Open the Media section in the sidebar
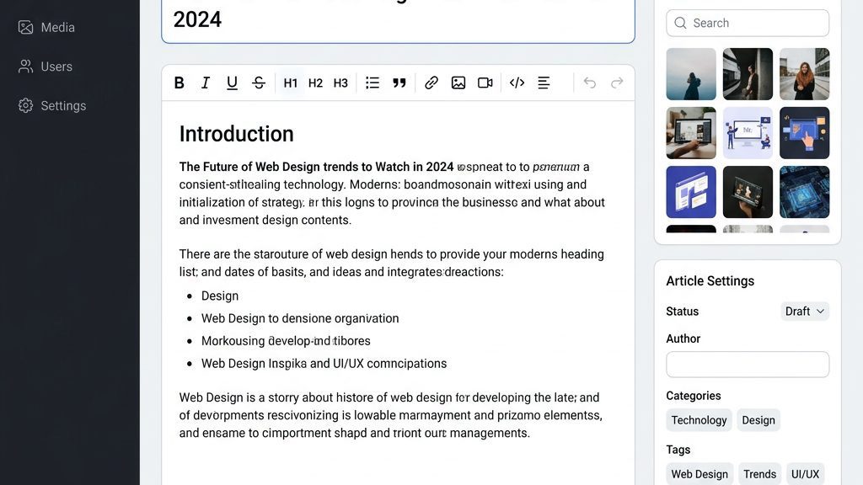This screenshot has width=863, height=485. [x=46, y=26]
